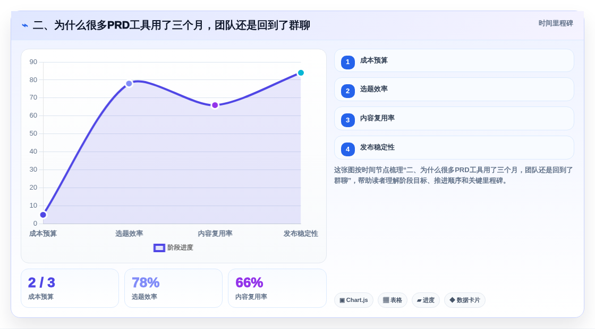The height and width of the screenshot is (329, 595).
Task: Open the 内容复用率 milestone row
Action: point(454,119)
